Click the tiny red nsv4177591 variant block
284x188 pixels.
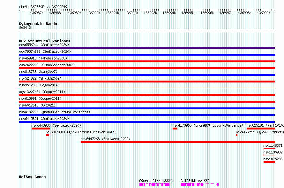(237, 135)
